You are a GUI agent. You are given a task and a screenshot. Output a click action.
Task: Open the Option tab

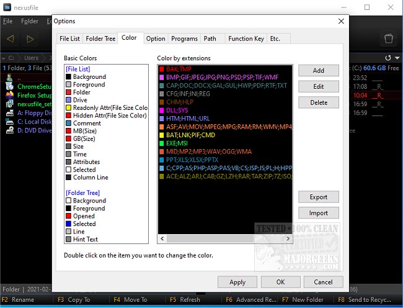[x=156, y=38]
